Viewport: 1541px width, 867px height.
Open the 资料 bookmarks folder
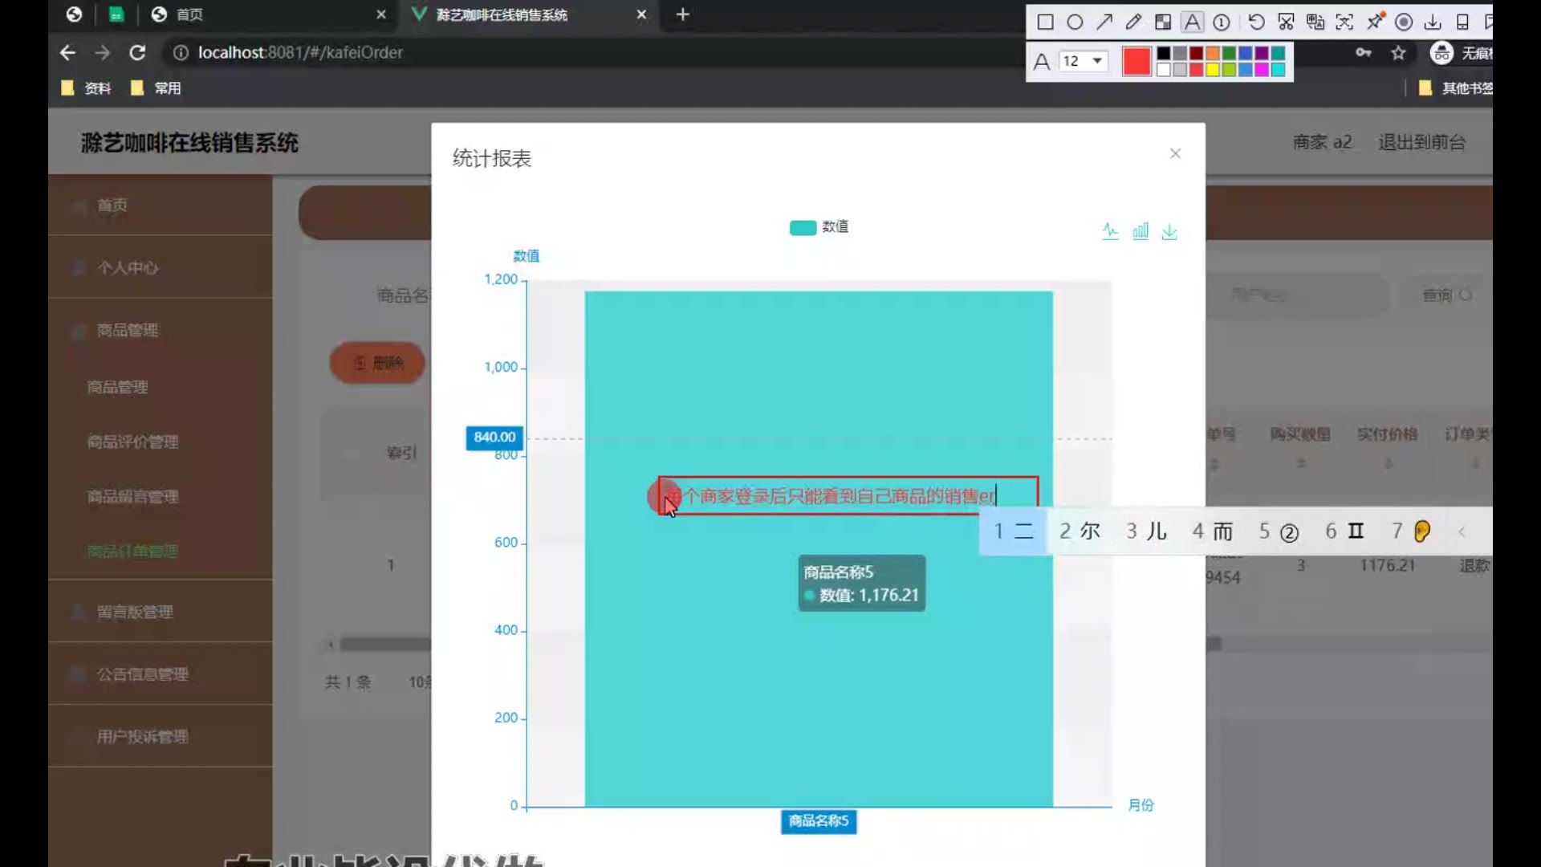point(87,88)
